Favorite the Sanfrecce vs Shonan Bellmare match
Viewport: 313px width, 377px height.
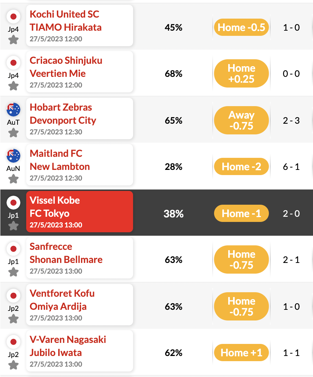tap(13, 272)
